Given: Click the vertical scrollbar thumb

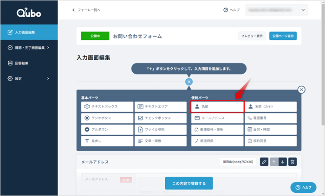Looking at the screenshot, I should pyautogui.click(x=323, y=64).
